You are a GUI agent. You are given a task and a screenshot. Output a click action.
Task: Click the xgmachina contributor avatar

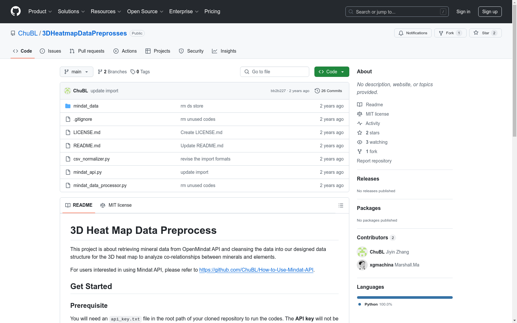tap(362, 265)
